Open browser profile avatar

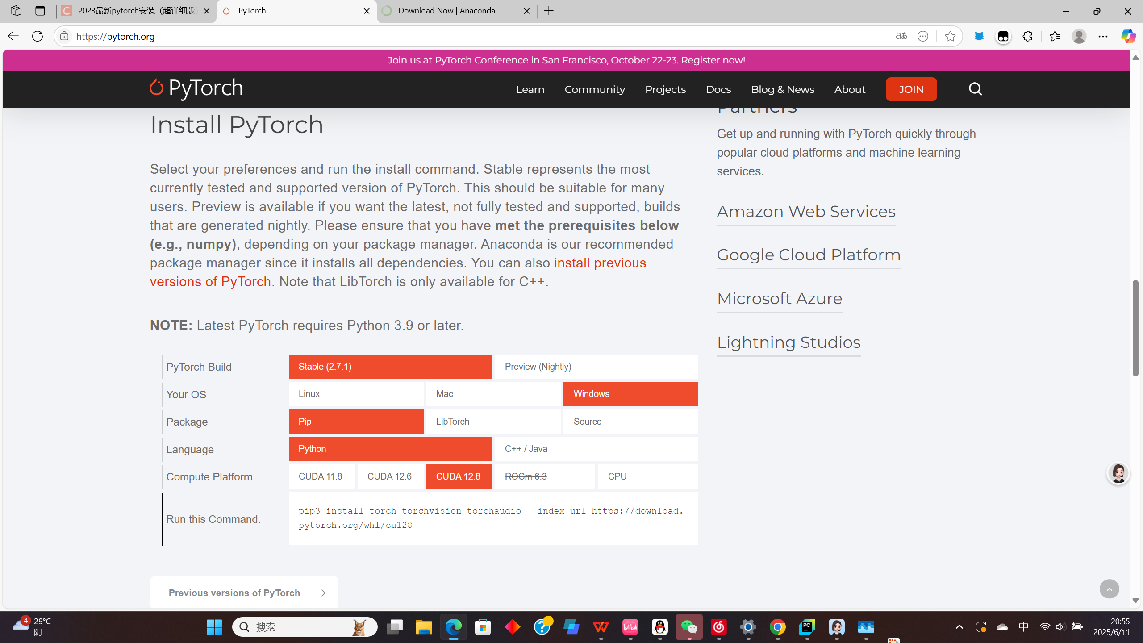[1079, 36]
